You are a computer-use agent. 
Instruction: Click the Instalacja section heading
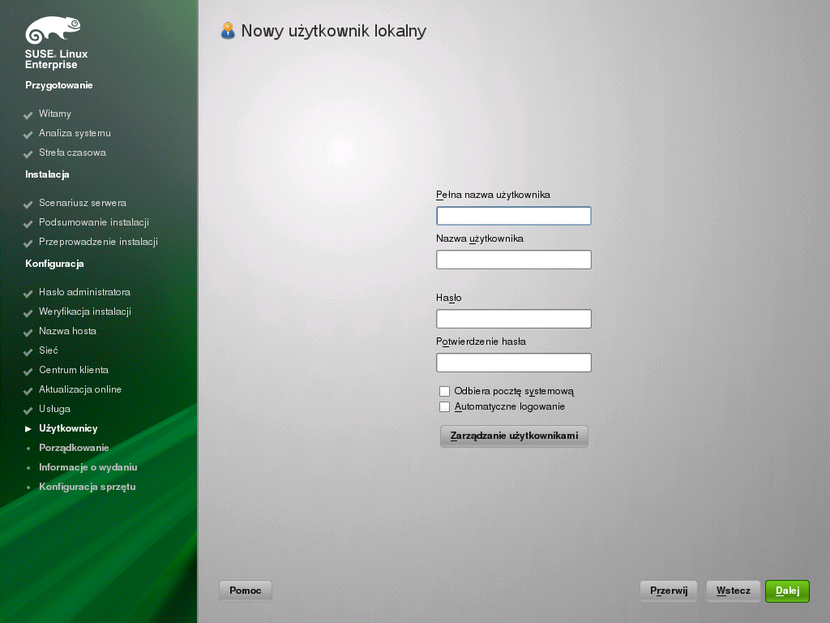pyautogui.click(x=47, y=174)
